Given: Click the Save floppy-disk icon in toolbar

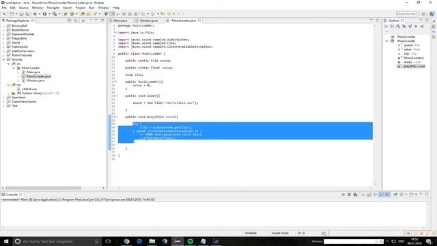Looking at the screenshot, I should coord(21,14).
